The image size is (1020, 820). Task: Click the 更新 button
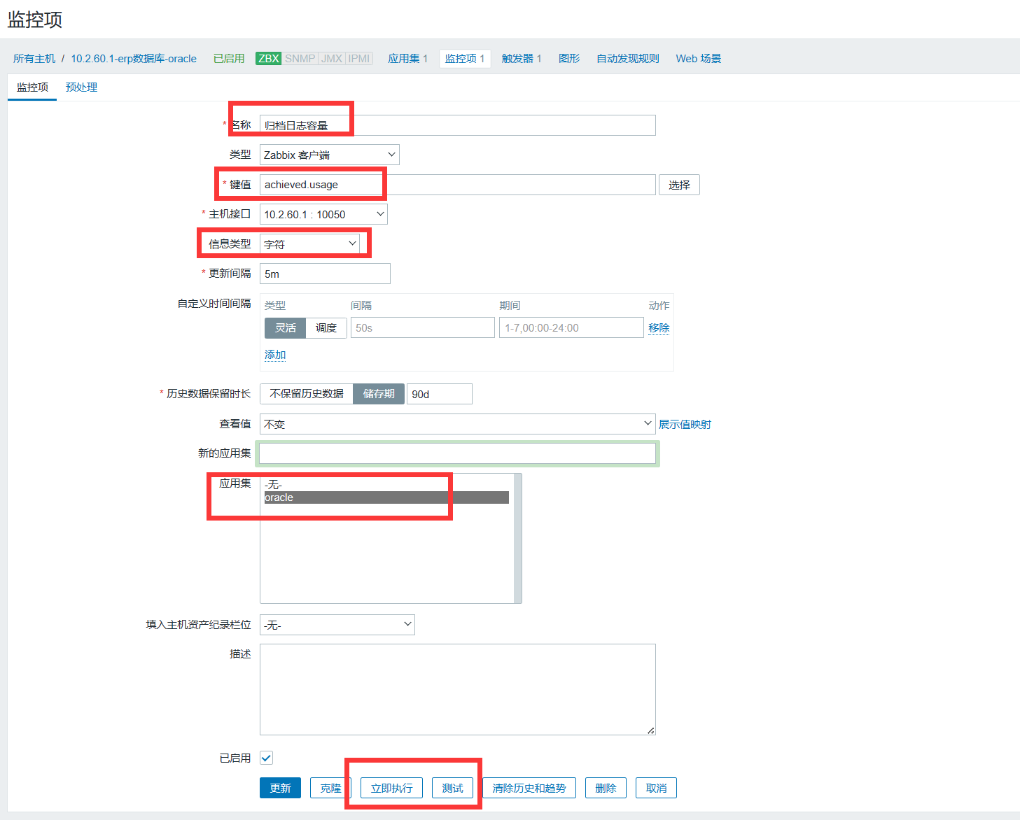point(279,787)
